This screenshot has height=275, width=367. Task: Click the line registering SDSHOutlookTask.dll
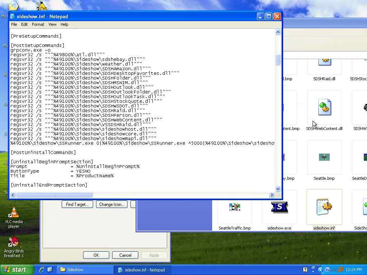(x=88, y=97)
